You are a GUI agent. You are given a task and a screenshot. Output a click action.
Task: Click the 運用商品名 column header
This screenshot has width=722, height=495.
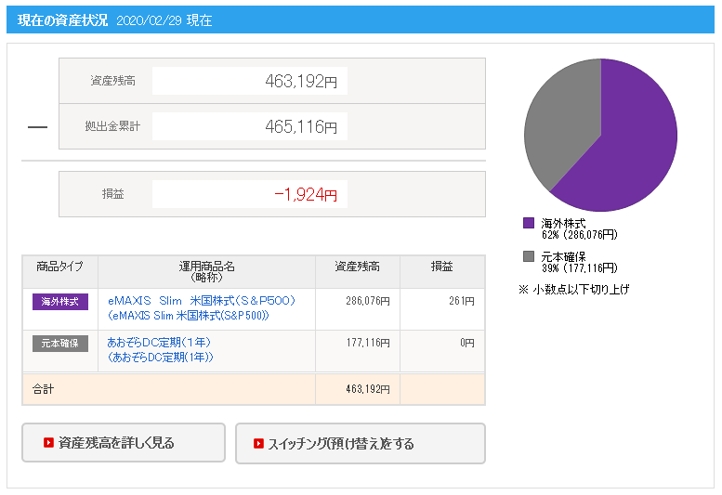tap(206, 271)
